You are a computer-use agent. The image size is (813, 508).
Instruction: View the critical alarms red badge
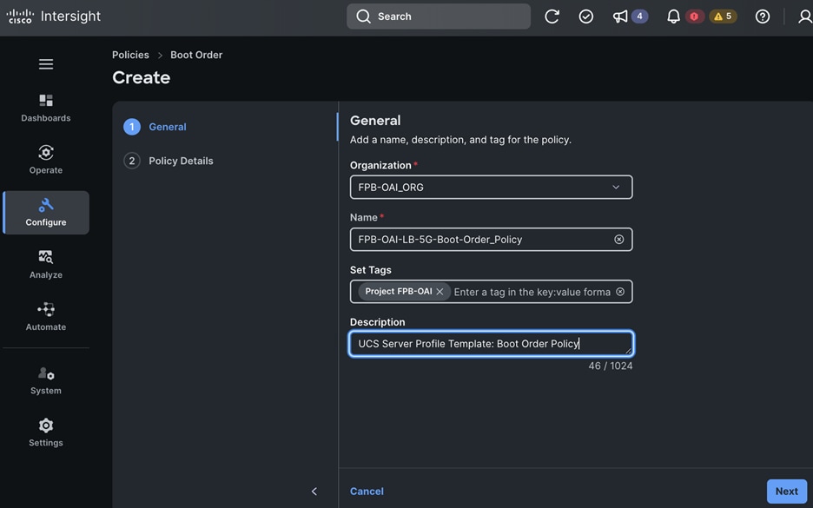pyautogui.click(x=694, y=16)
